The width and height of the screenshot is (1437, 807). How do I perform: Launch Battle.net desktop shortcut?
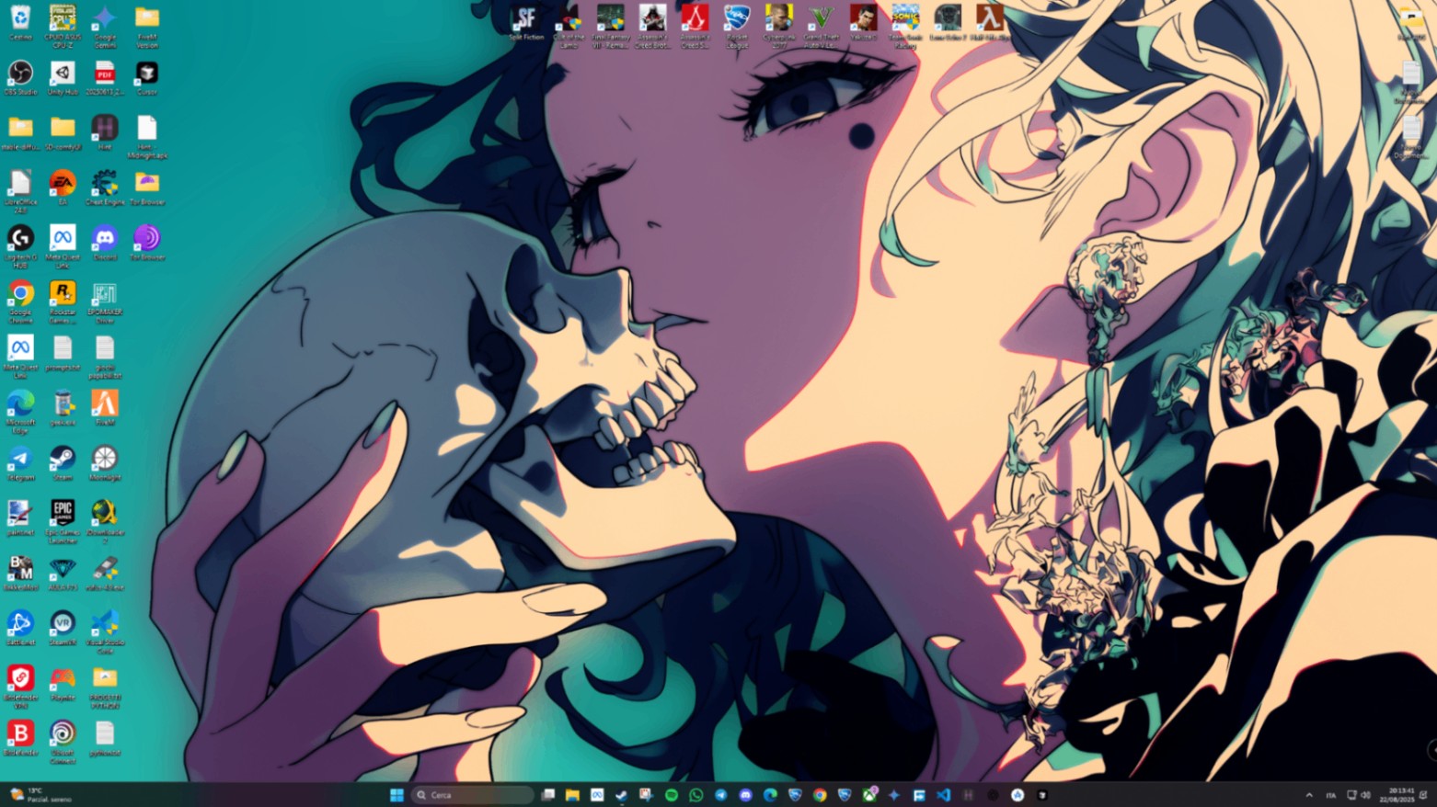pos(20,629)
